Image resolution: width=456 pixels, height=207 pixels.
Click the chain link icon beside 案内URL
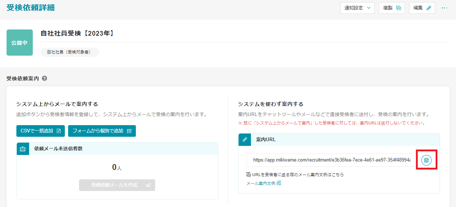245,140
